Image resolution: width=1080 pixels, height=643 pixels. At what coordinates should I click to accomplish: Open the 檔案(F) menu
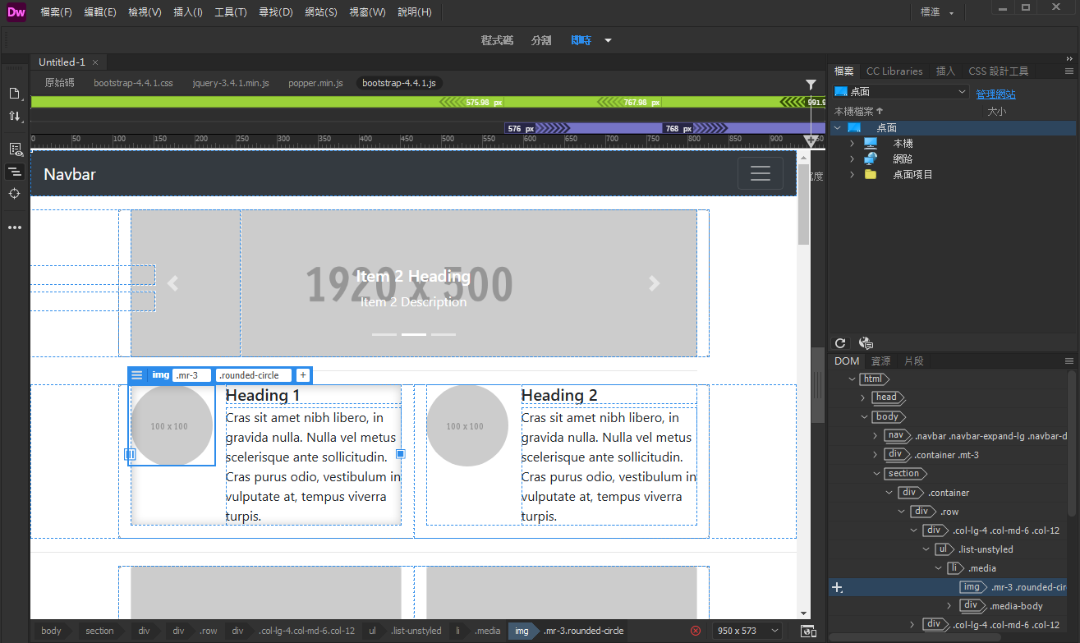click(x=56, y=12)
